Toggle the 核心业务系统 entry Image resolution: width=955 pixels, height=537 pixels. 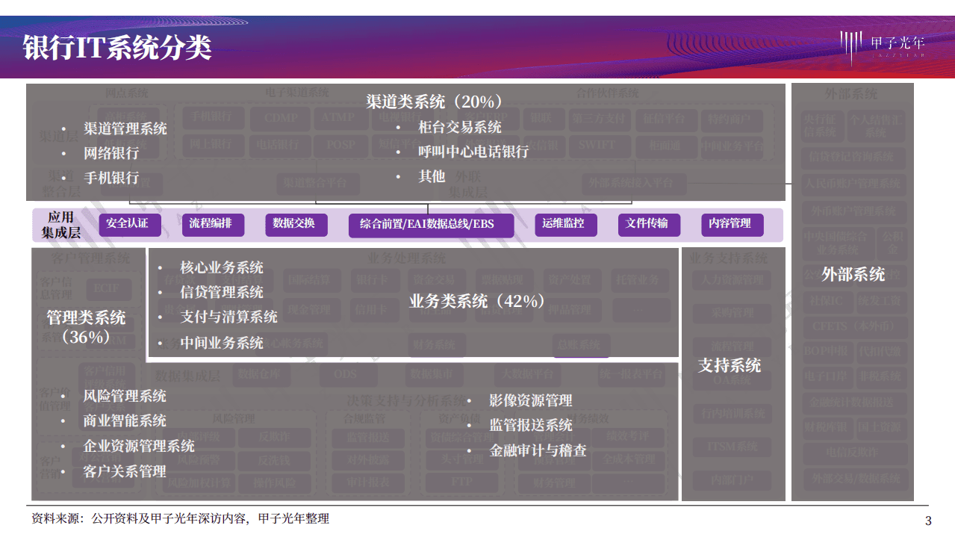[214, 267]
